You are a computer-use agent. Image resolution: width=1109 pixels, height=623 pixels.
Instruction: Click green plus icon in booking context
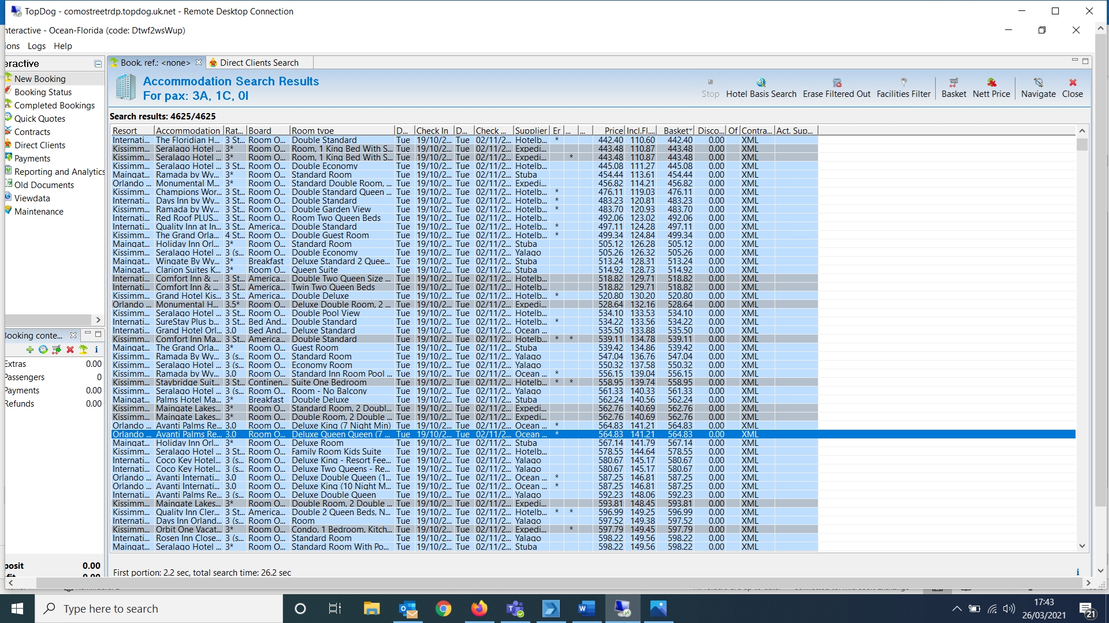pos(30,350)
